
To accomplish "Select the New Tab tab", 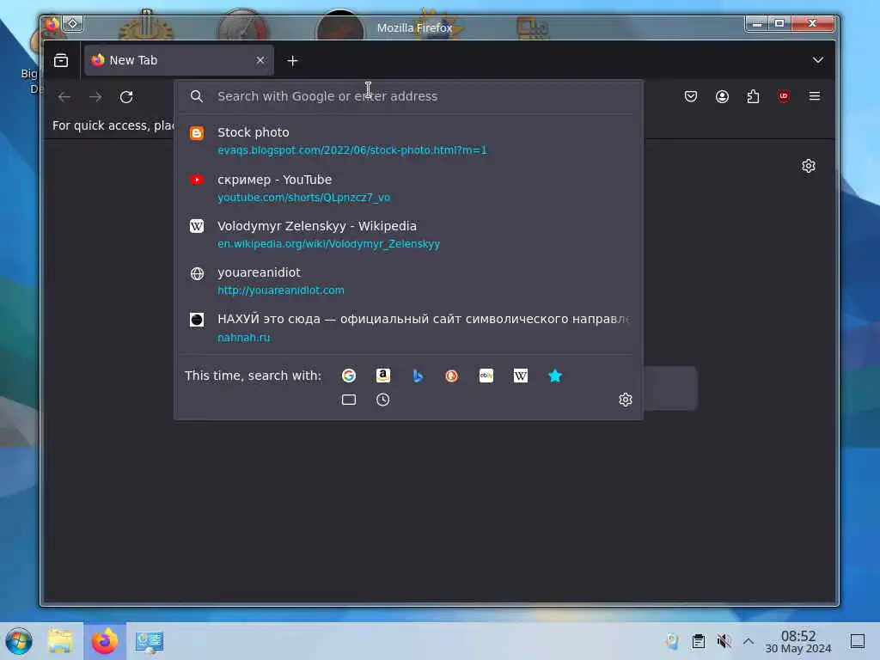I will [x=179, y=60].
